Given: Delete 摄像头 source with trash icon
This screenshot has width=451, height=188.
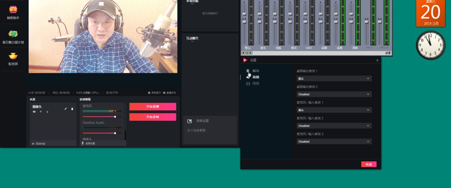Looking at the screenshot, I should click(x=72, y=109).
